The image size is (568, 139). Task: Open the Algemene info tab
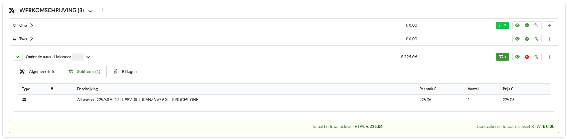tap(38, 72)
